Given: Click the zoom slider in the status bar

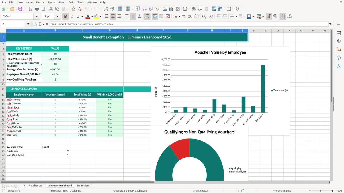Looking at the screenshot, I should pos(321,191).
